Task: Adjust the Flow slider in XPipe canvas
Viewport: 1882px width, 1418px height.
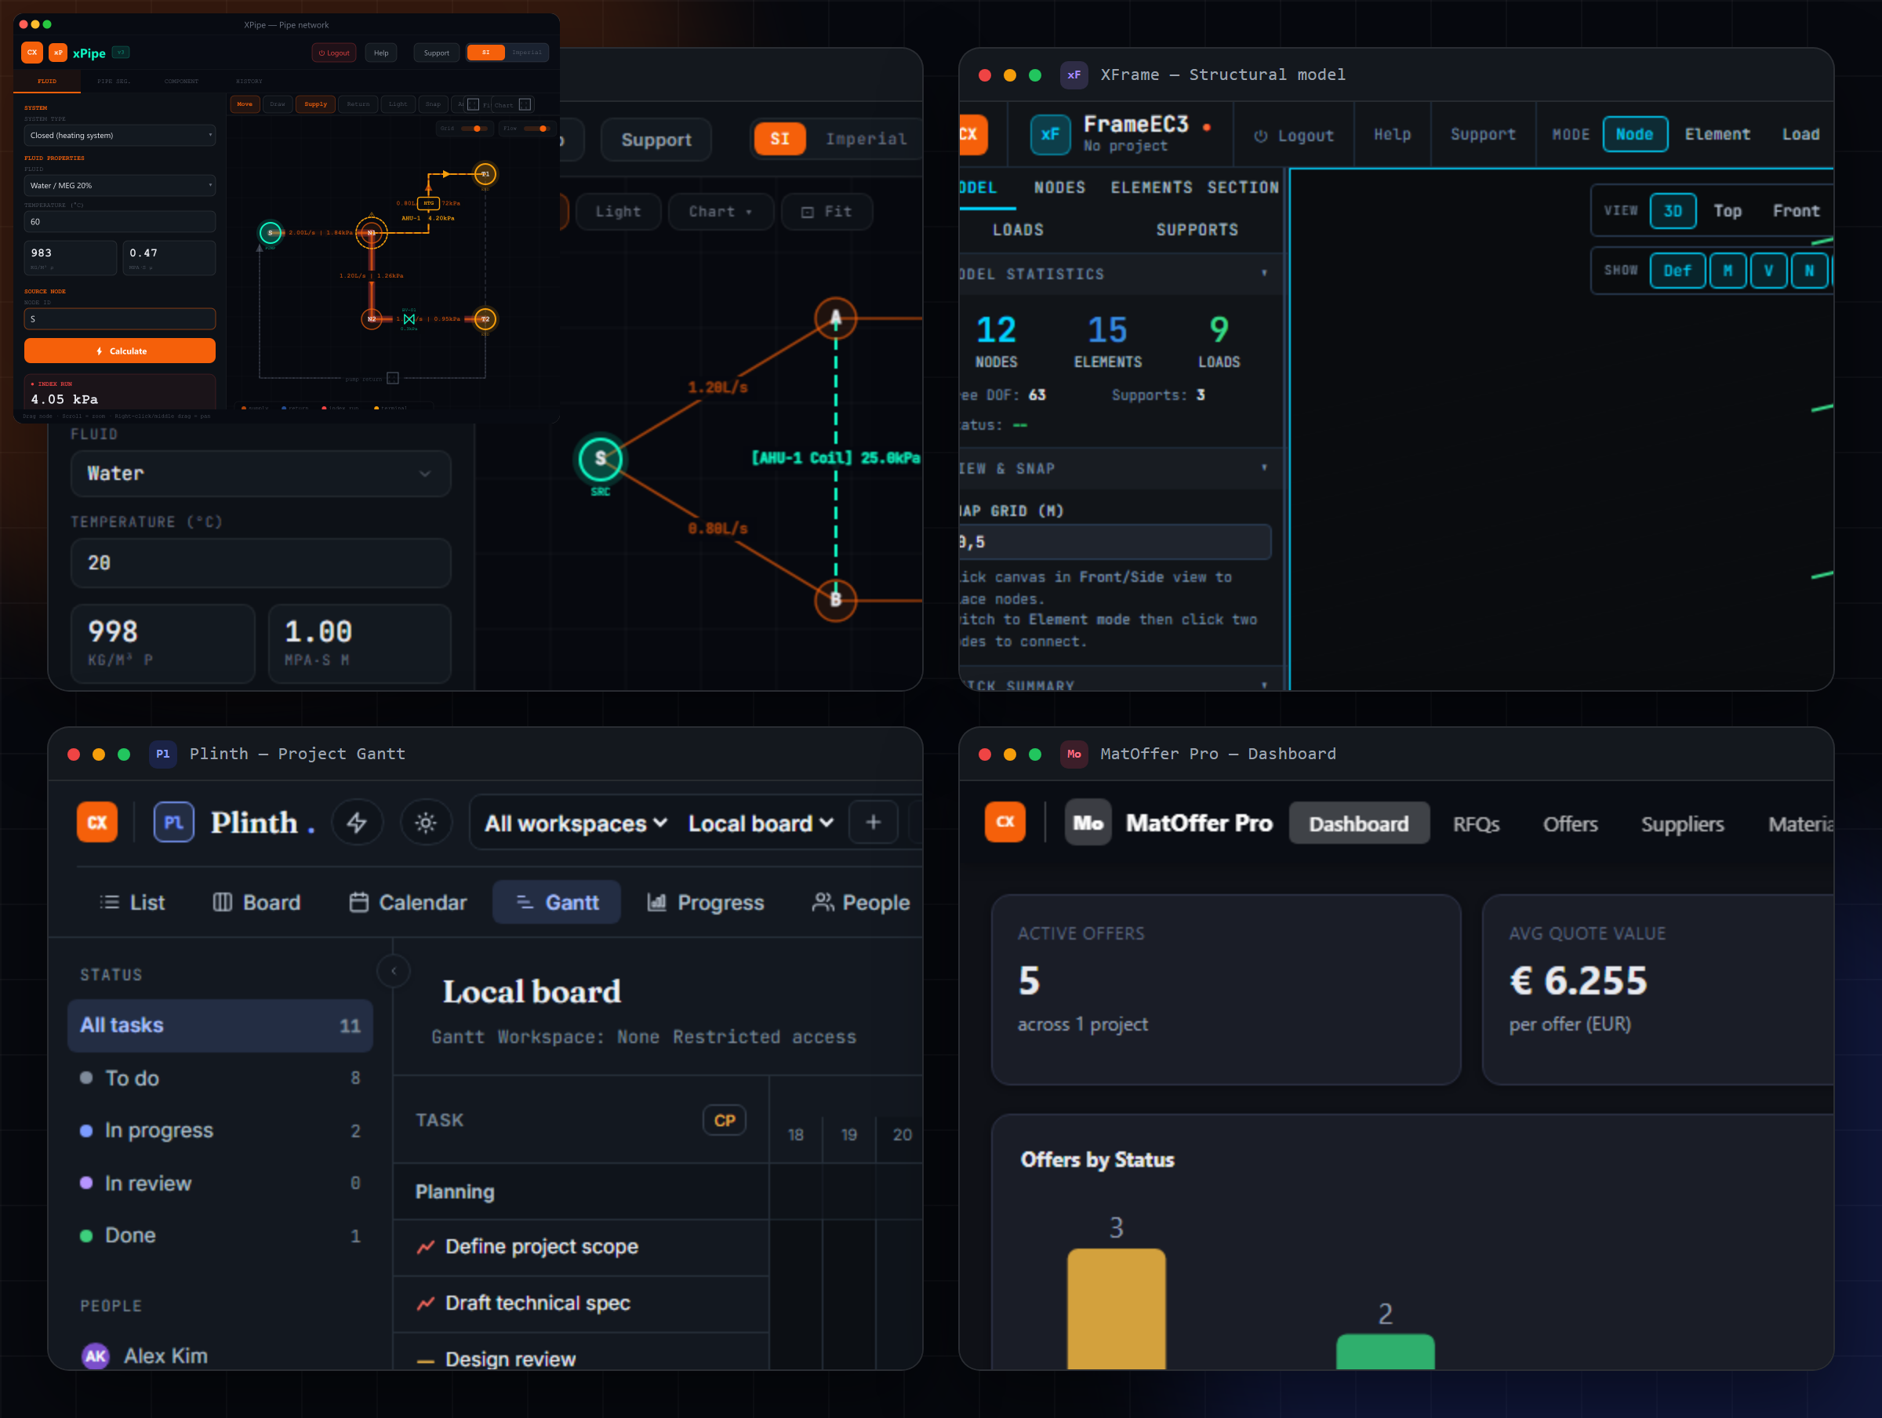Action: (536, 129)
